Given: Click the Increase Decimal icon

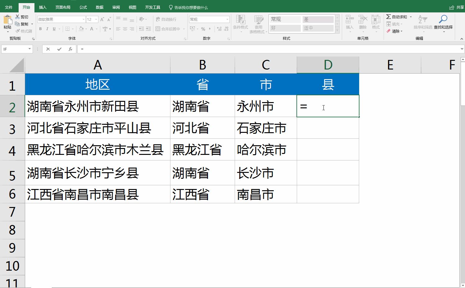Looking at the screenshot, I should click(x=219, y=29).
